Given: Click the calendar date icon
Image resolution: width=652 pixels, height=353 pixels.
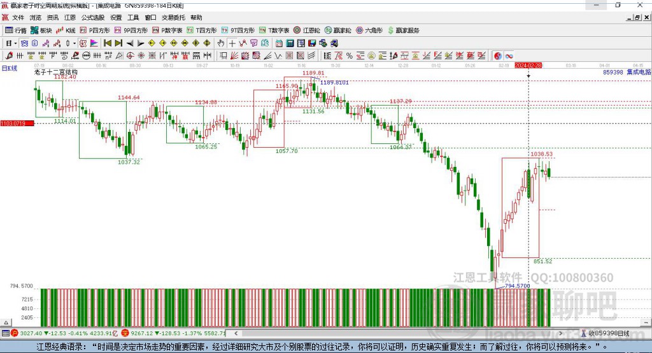Looking at the screenshot, I should click(279, 43).
